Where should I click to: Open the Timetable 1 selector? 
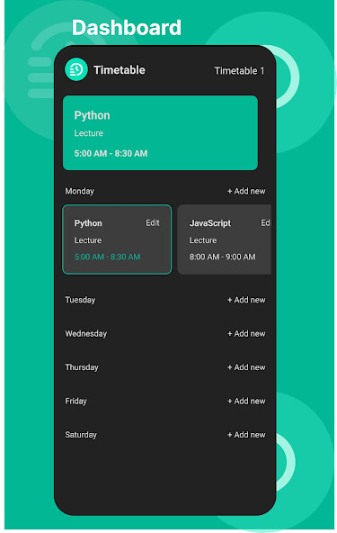239,71
